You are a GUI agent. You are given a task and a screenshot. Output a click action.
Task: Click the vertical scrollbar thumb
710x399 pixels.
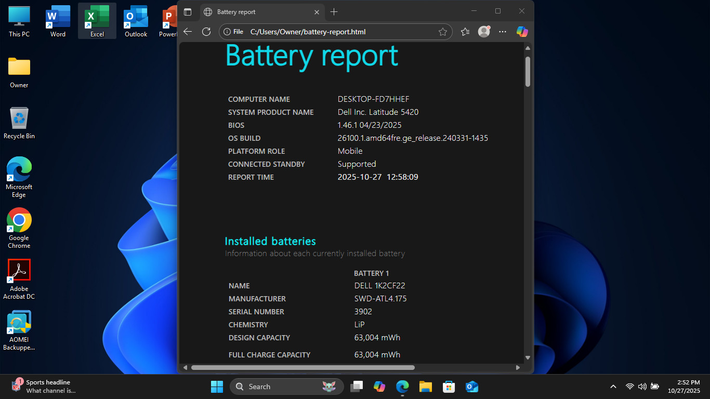[x=528, y=71]
